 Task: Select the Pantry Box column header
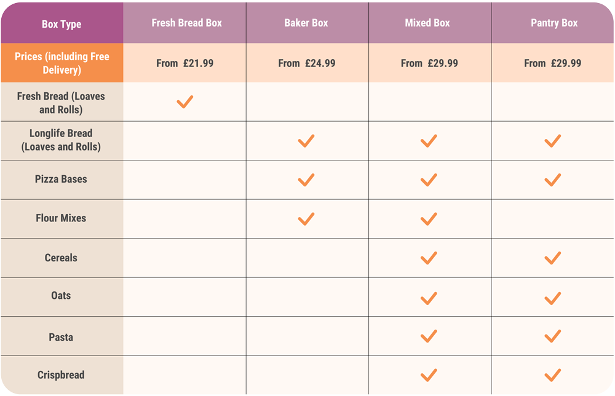(x=554, y=23)
